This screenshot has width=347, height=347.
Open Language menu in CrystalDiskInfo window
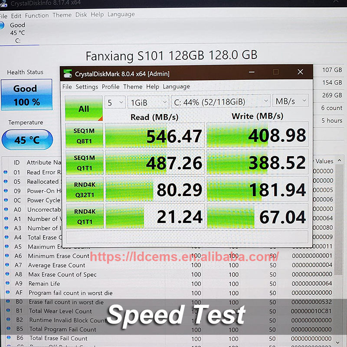pyautogui.click(x=121, y=14)
